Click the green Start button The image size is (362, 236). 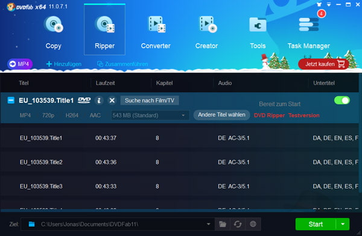click(316, 224)
